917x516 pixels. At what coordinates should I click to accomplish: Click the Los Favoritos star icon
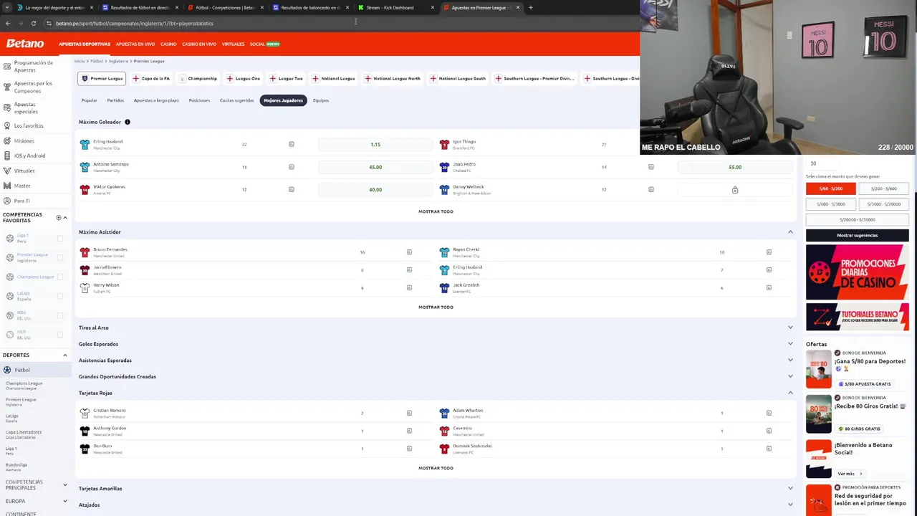[x=6, y=125]
